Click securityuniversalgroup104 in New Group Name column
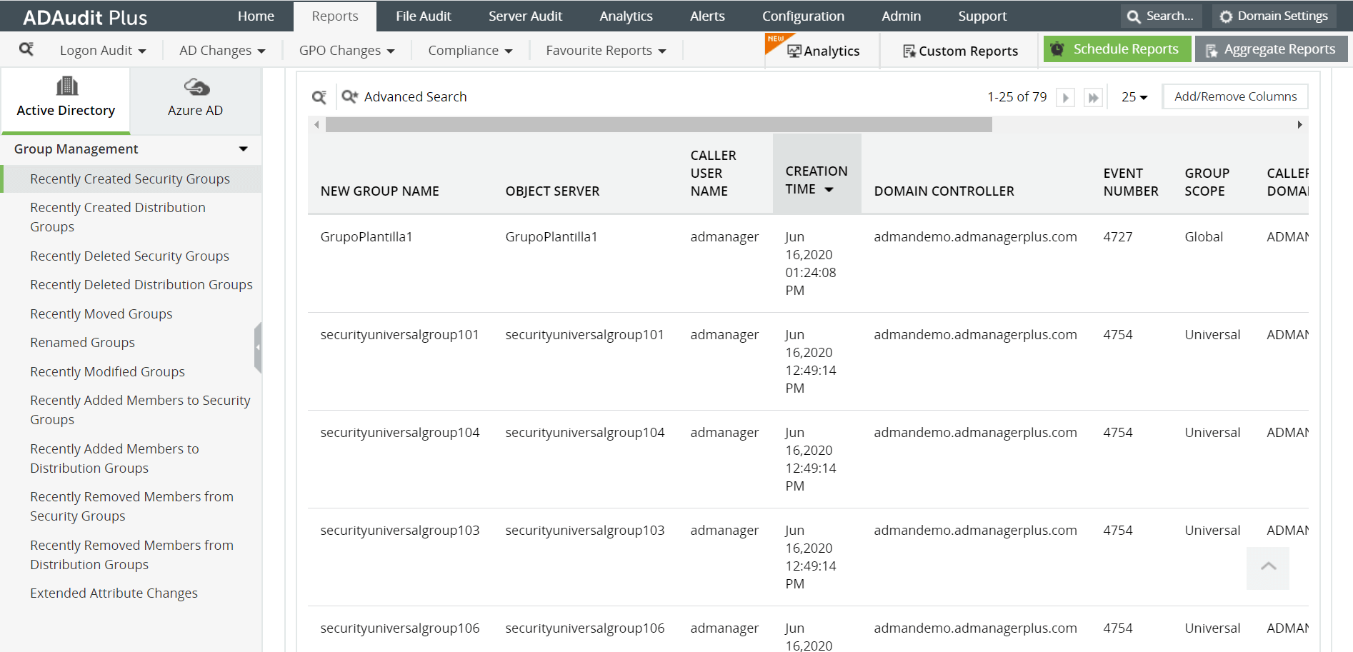 (399, 432)
